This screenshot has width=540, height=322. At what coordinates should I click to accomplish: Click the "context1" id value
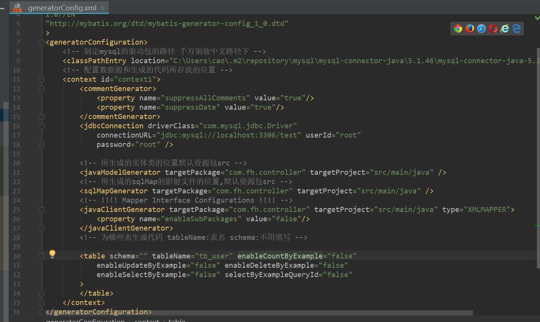pyautogui.click(x=135, y=79)
